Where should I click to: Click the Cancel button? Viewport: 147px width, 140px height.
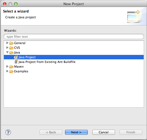pyautogui.click(x=104, y=132)
